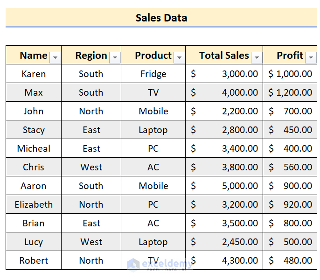Click the cell containing Karen
This screenshot has height=280, width=320.
pos(34,74)
